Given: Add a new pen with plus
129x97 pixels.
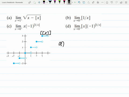Looking at the screenshot, I should tap(75, 2).
